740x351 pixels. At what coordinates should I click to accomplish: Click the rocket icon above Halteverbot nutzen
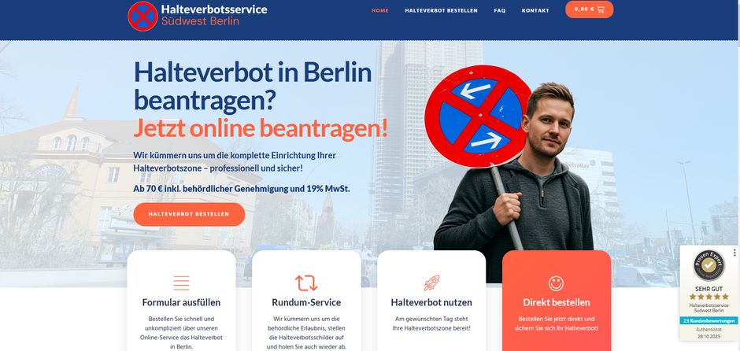point(431,283)
